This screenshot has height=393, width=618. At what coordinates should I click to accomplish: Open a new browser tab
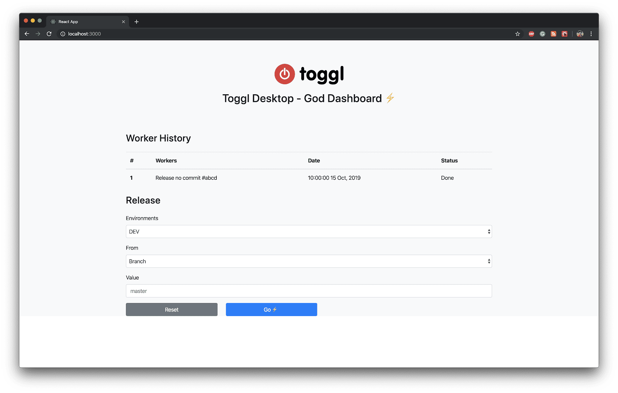[136, 22]
